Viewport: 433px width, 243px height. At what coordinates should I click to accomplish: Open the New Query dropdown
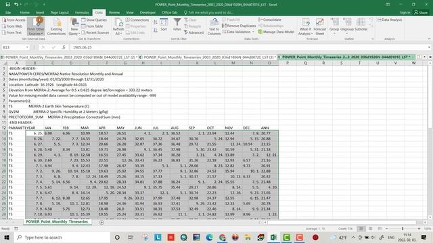(x=74, y=27)
